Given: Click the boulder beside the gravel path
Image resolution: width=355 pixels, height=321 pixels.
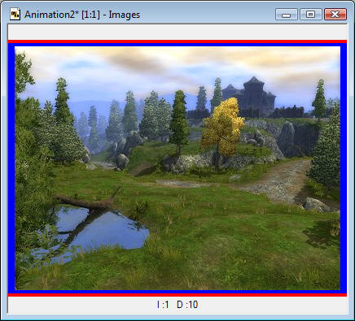Looking at the screenshot, I should (x=316, y=205).
